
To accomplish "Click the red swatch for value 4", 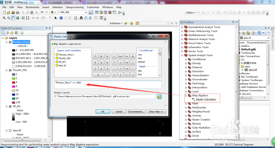I will click(x=13, y=82).
